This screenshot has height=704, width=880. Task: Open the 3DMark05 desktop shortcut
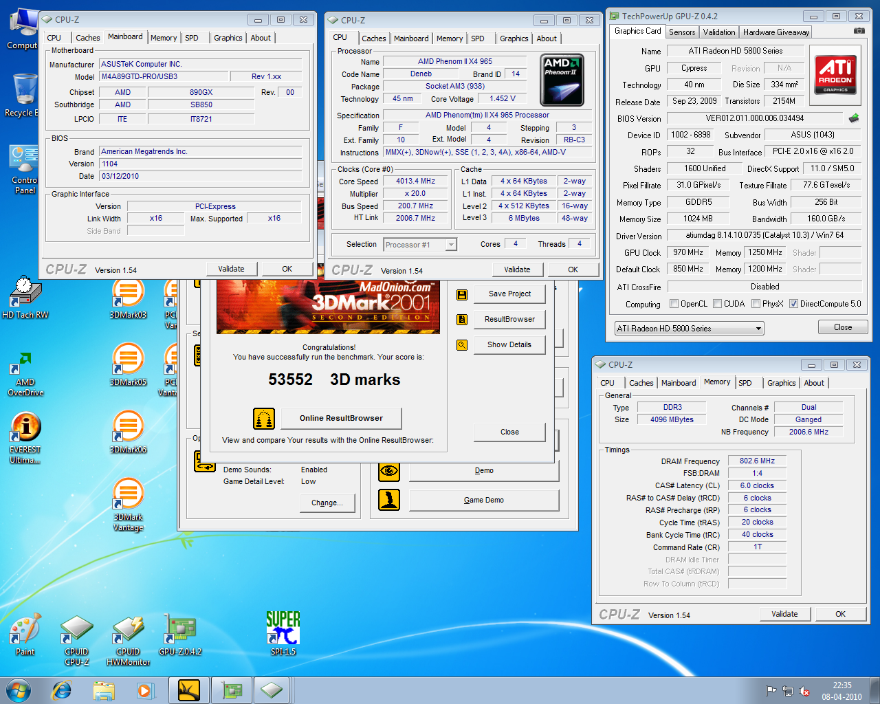coord(128,365)
